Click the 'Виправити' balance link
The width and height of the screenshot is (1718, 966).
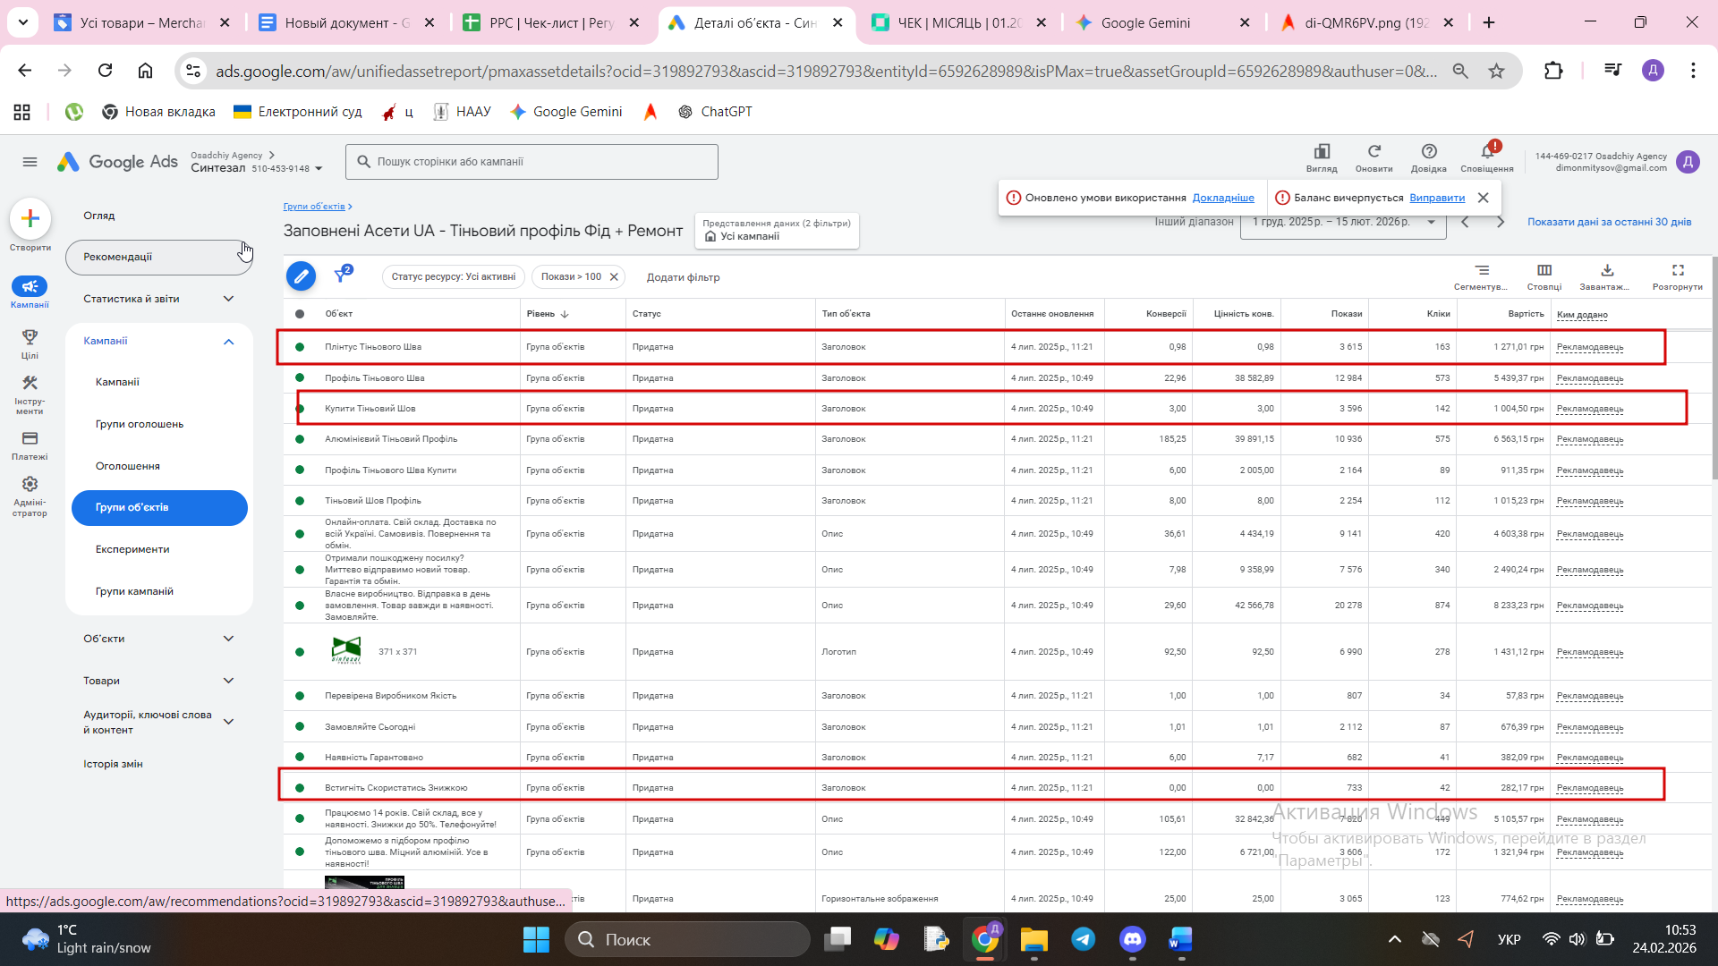point(1436,198)
